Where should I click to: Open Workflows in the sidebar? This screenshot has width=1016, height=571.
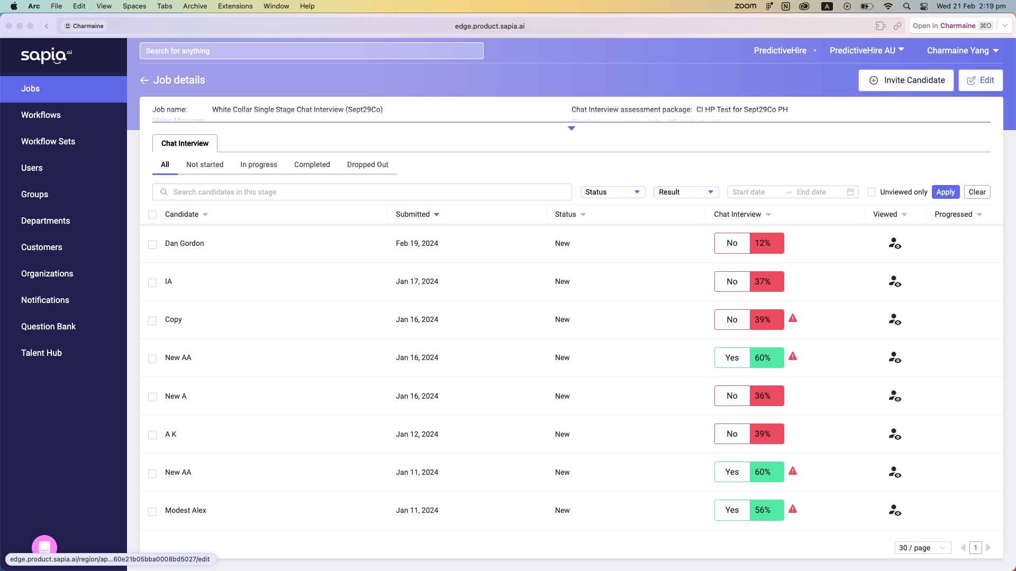point(41,115)
